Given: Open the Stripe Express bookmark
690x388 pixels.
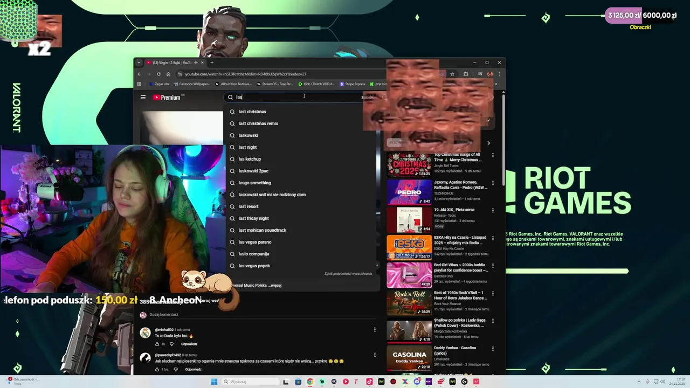Looking at the screenshot, I should [353, 84].
